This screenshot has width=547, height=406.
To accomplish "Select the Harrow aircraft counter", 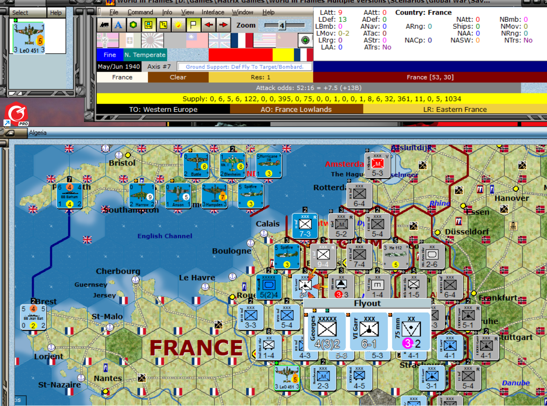I will click(x=142, y=196).
